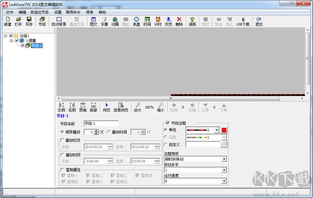Image resolution: width=313 pixels, height=198 pixels.
Task: Open the 编辑 menu
Action: click(22, 12)
